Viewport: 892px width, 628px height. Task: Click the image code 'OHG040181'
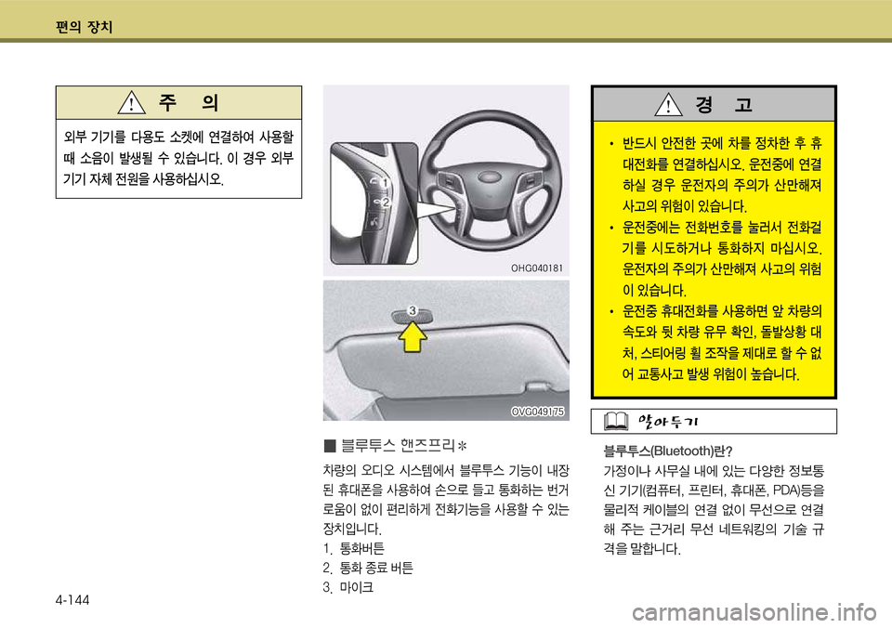[536, 268]
